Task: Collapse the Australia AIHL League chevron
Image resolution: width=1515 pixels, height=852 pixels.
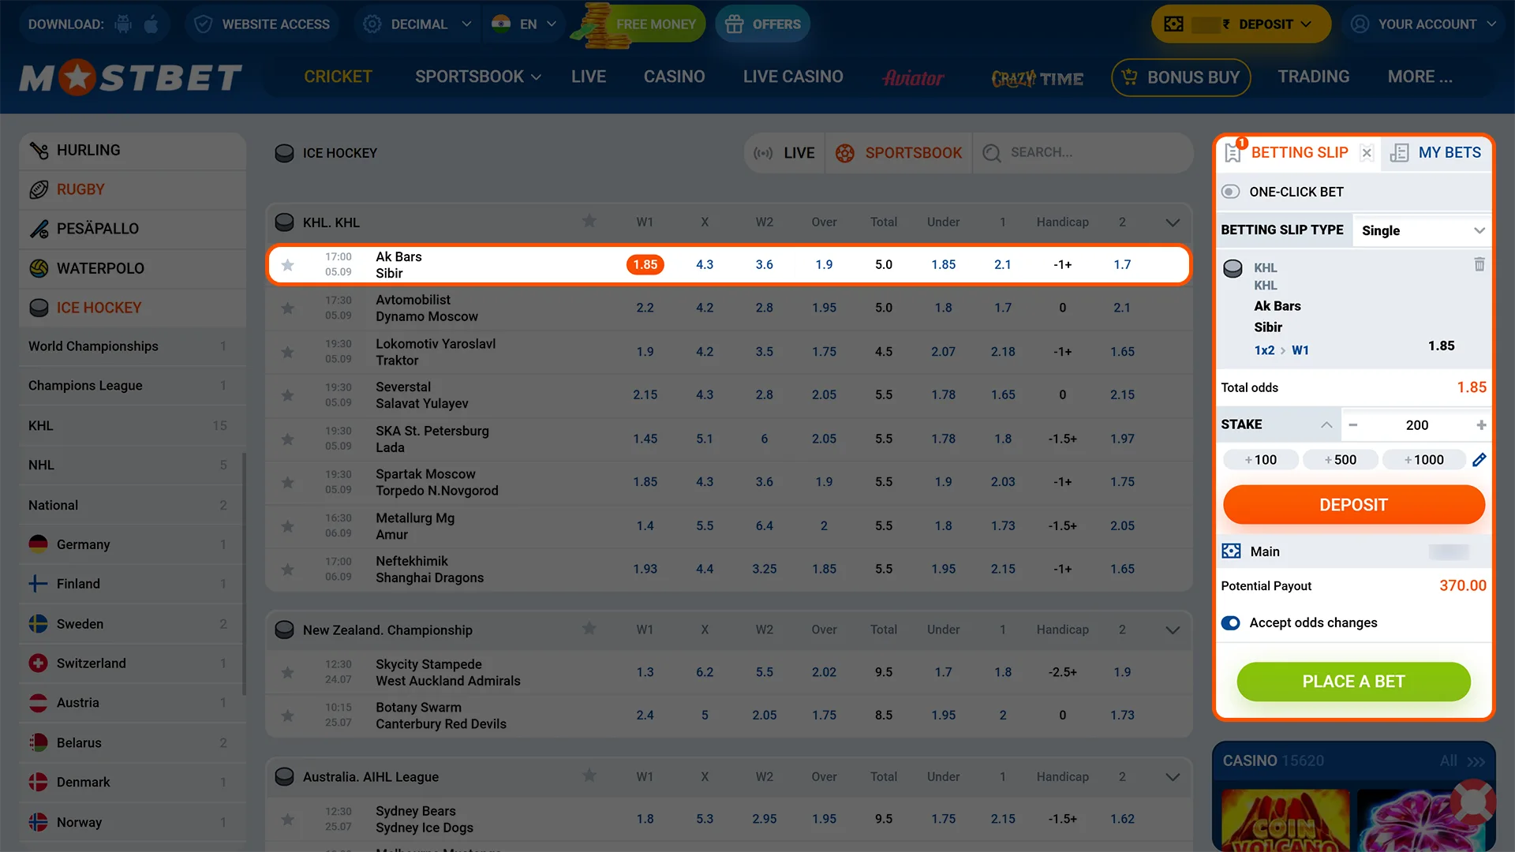Action: coord(1173,777)
